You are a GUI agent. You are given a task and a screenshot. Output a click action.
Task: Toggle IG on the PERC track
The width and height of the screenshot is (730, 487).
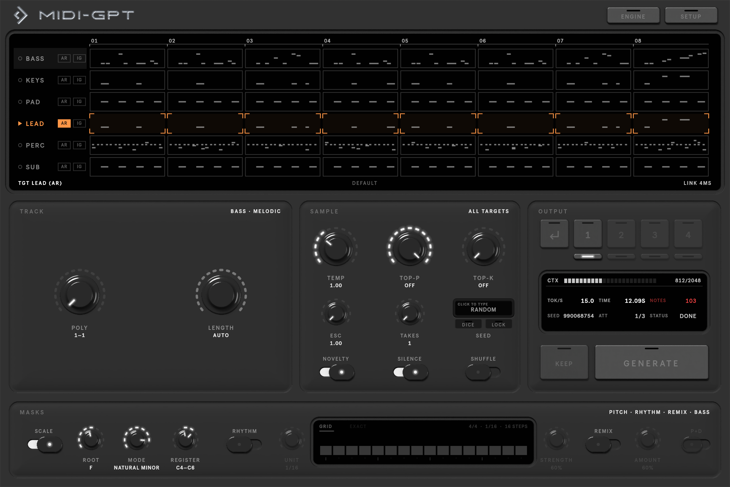[79, 145]
